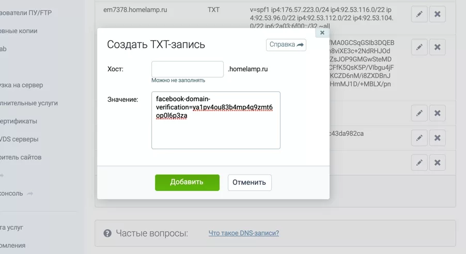Open the Конструктор сайтов sidebar item
Image resolution: width=466 pixels, height=254 pixels.
pyautogui.click(x=21, y=157)
